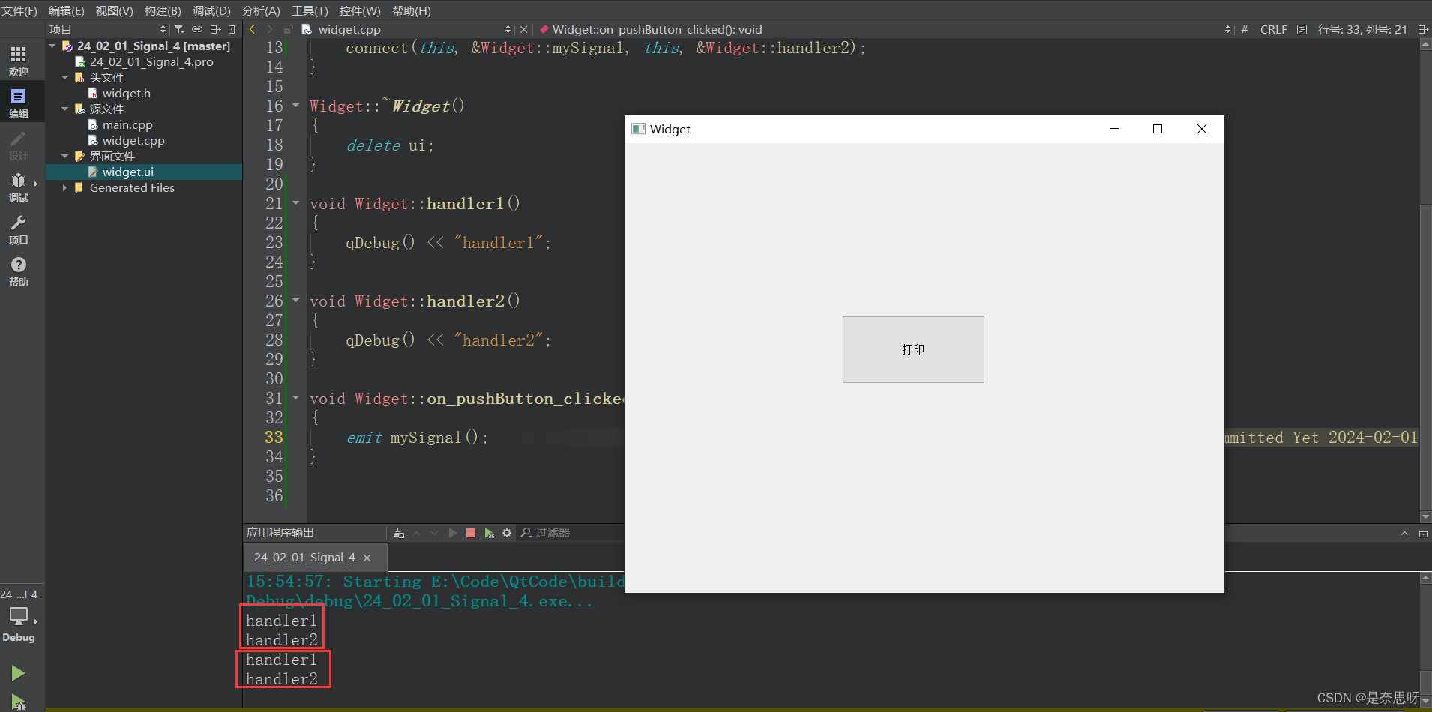Open the Edit (编辑) menu
This screenshot has width=1432, height=712.
pos(67,10)
